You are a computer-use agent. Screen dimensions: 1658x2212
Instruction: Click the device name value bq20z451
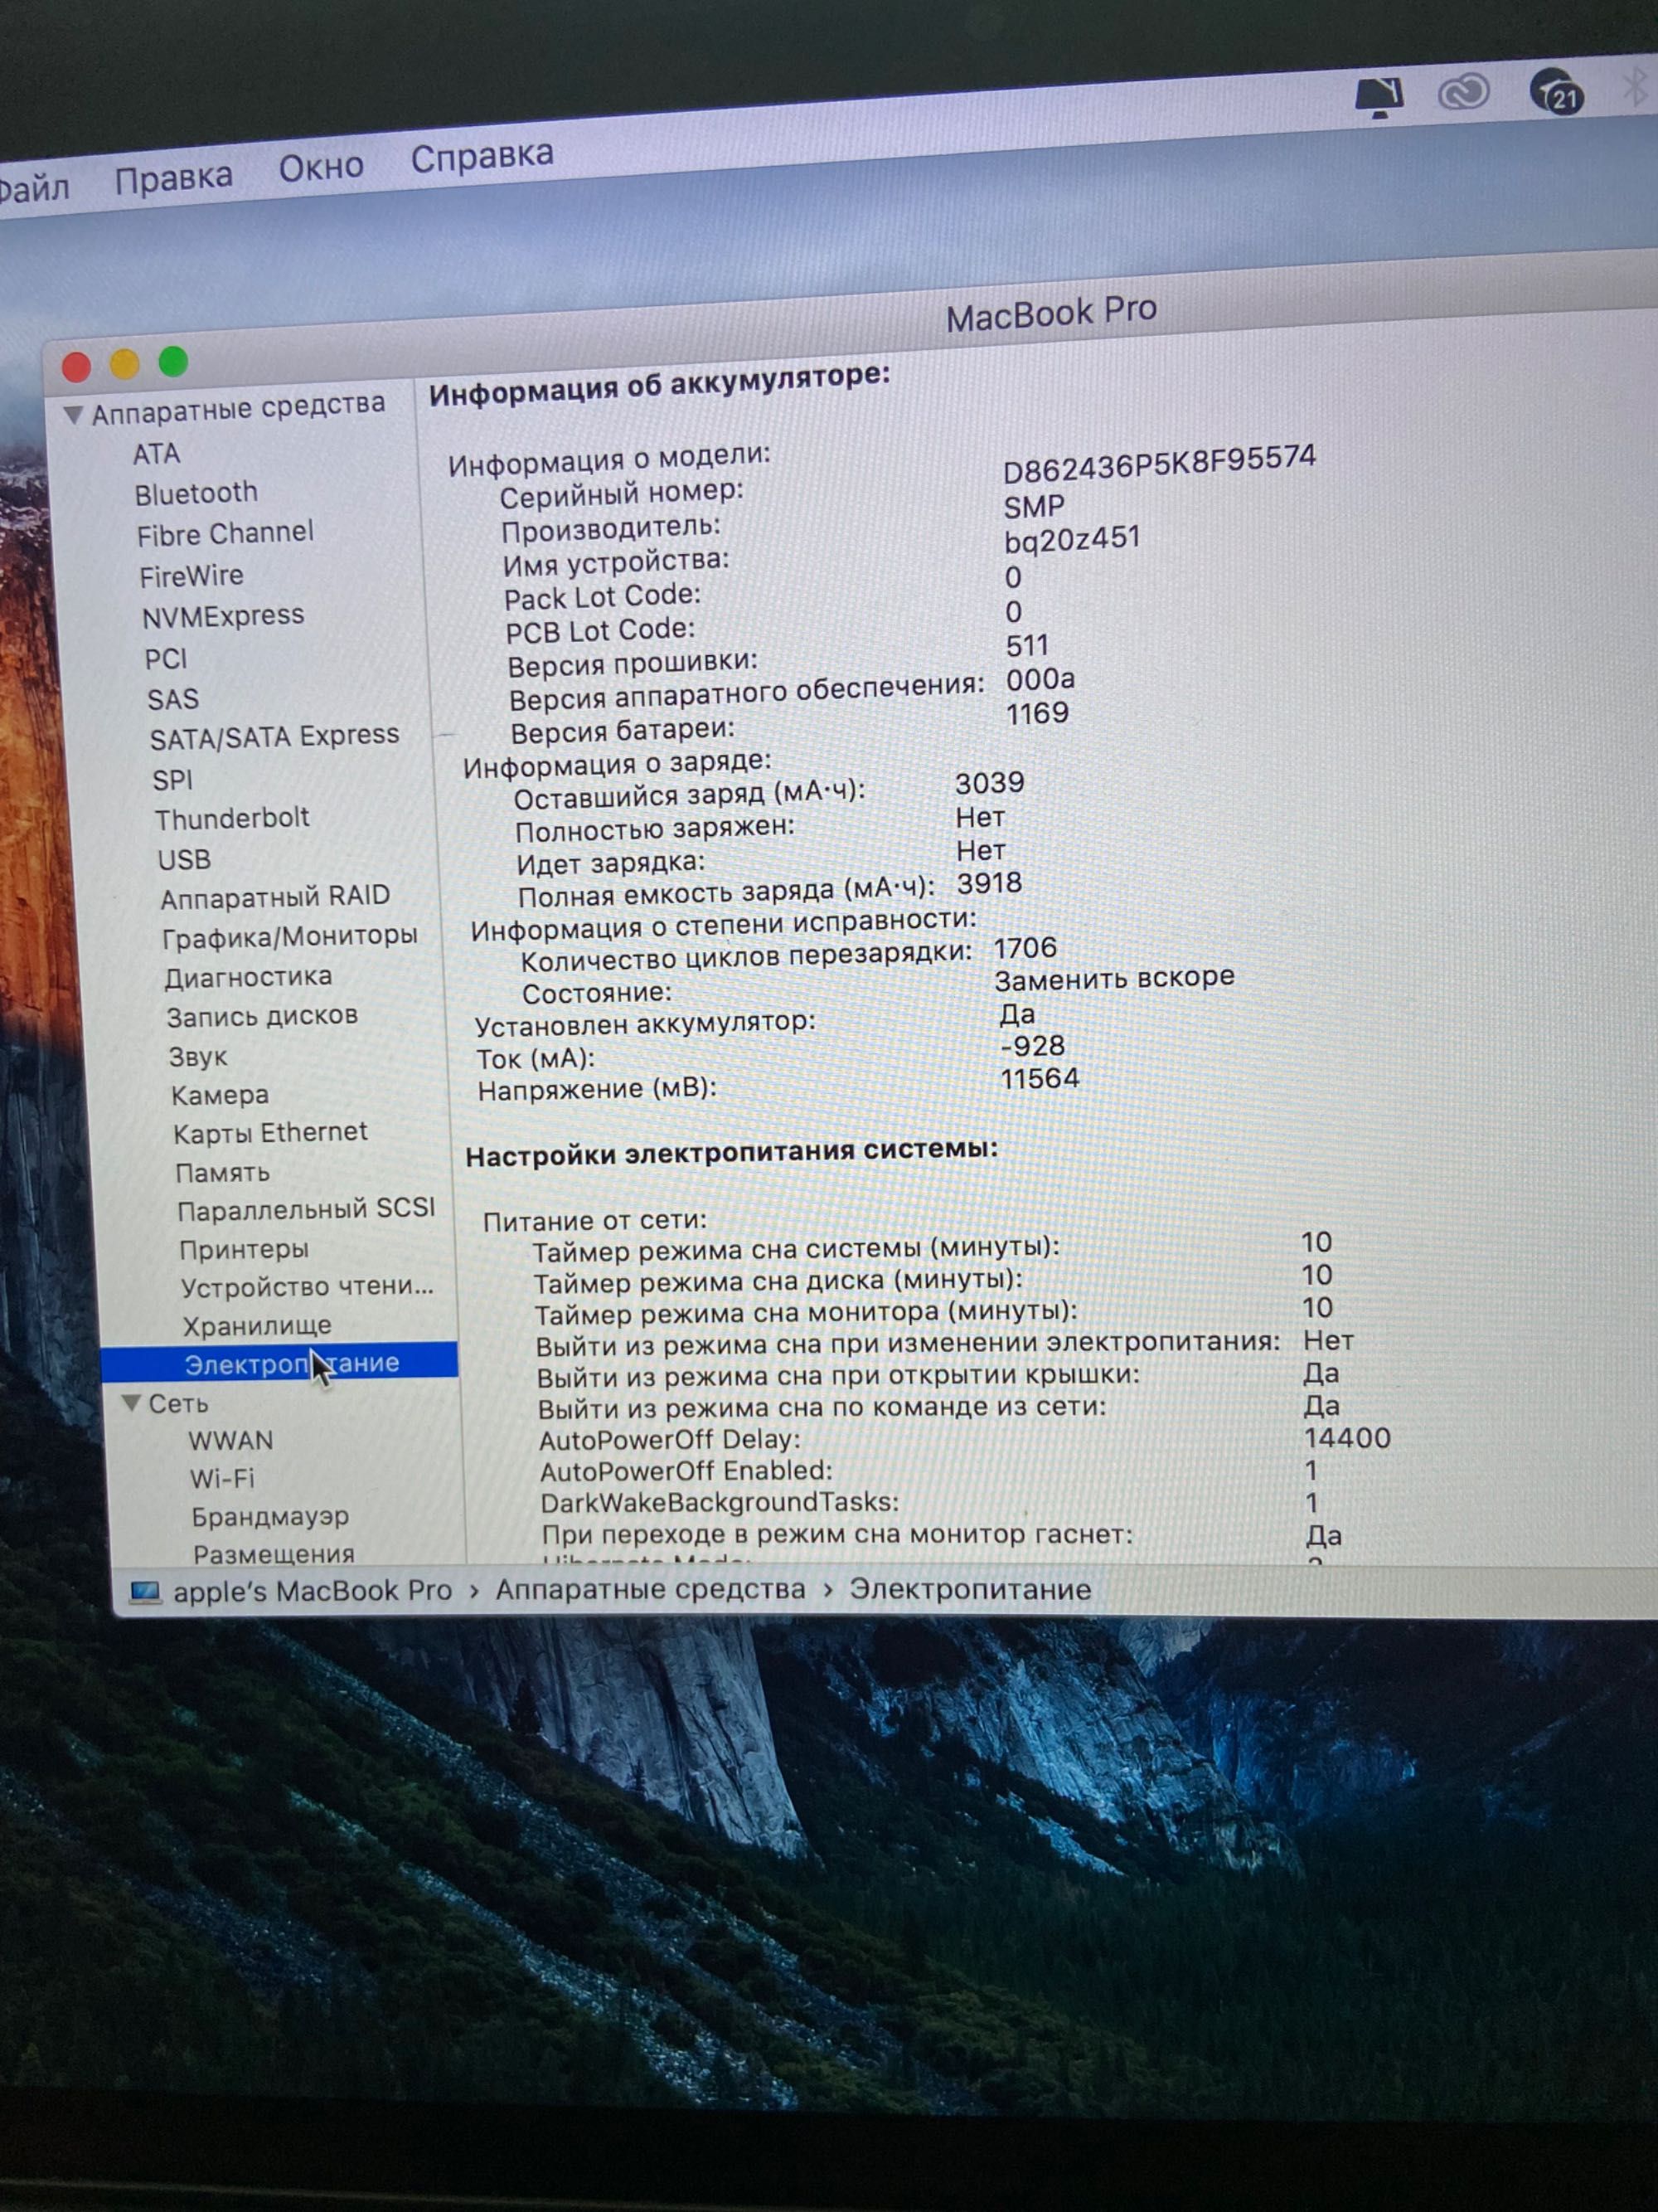pos(1071,540)
